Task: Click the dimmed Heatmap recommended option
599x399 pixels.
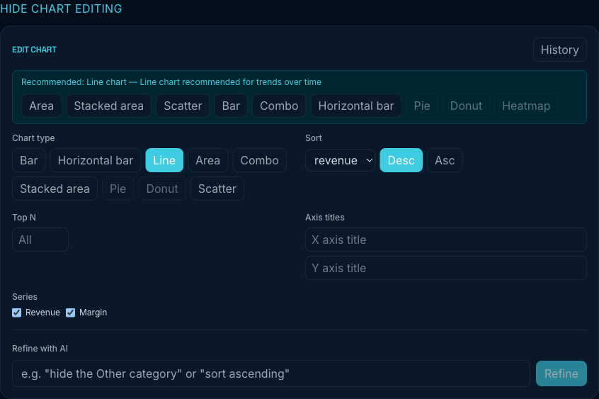Action: tap(526, 106)
